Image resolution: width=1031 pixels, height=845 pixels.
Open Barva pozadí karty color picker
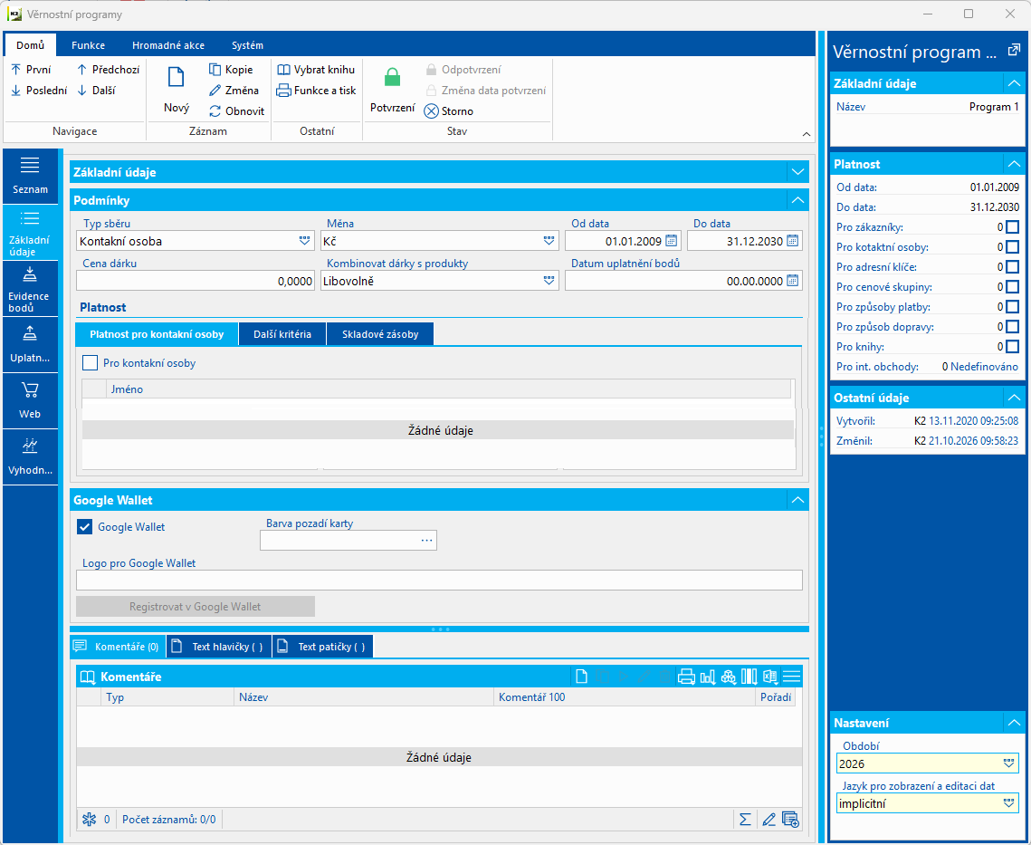coord(426,541)
